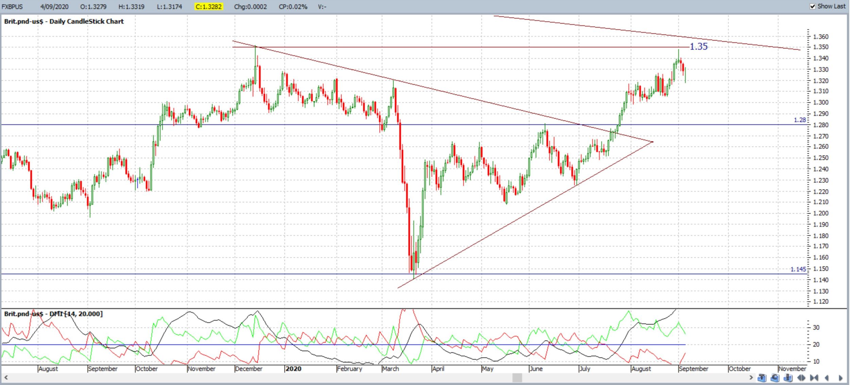Viewport: 850px width, 385px height.
Task: Click the 1.200 price axis label
Action: [821, 213]
